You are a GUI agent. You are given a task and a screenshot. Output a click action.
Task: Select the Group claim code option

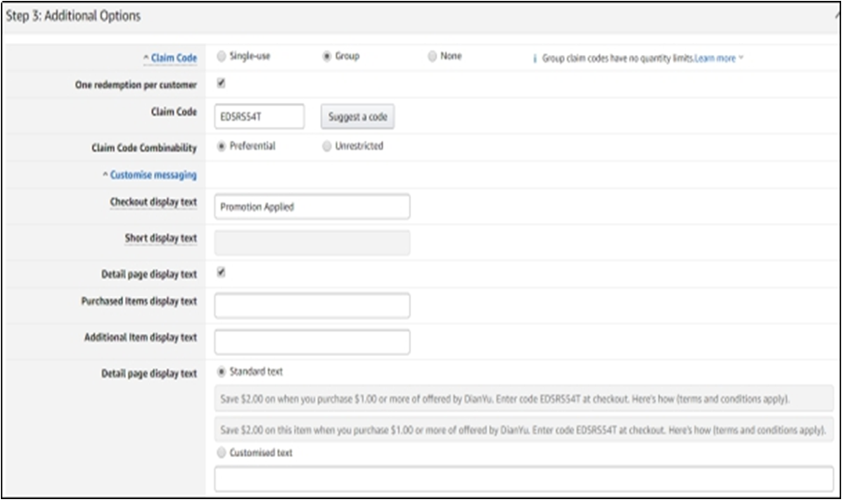pyautogui.click(x=327, y=56)
